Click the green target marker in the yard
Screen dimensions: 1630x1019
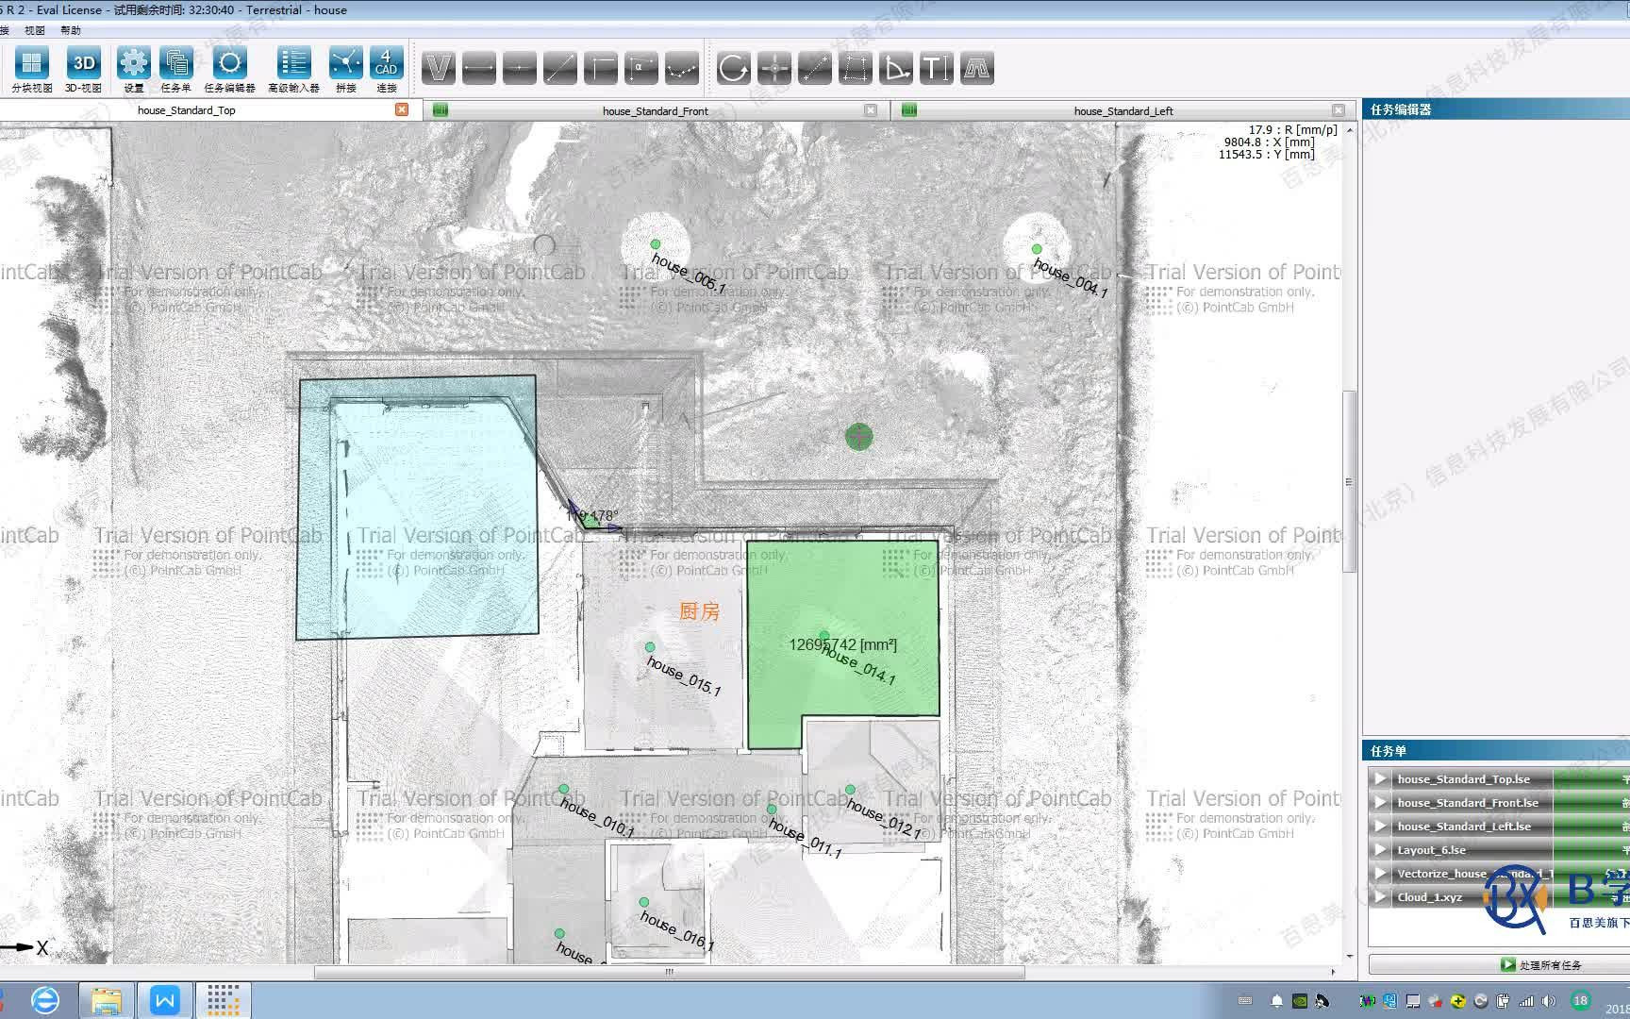pyautogui.click(x=858, y=436)
